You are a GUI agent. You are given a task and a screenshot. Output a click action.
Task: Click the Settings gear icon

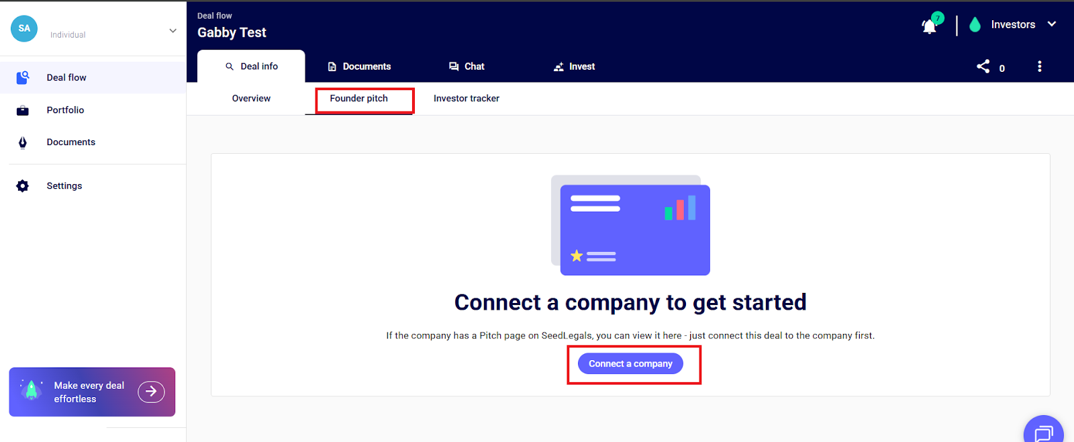point(23,186)
